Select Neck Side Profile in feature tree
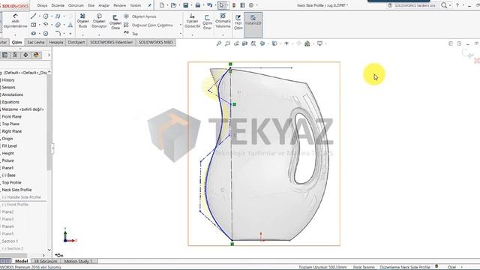This screenshot has height=270, width=480. click(x=16, y=190)
